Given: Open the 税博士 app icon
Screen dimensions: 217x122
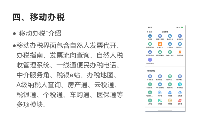Looking at the screenshot, I should (x=150, y=36).
